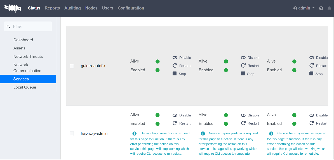This screenshot has width=334, height=160.
Task: Check the haproxy-admin row checkbox
Action: pyautogui.click(x=72, y=134)
